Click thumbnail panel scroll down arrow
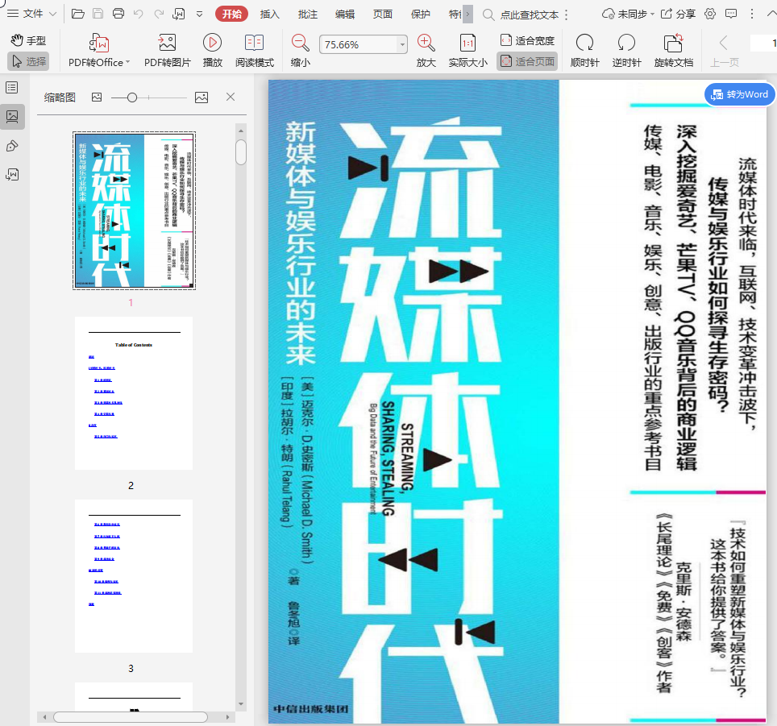Screen dimensions: 777x726 [241, 703]
